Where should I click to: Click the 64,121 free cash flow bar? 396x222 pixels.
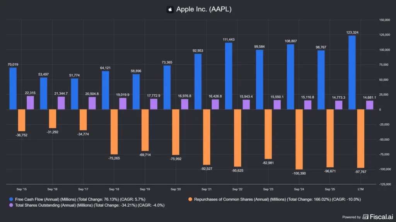105,90
